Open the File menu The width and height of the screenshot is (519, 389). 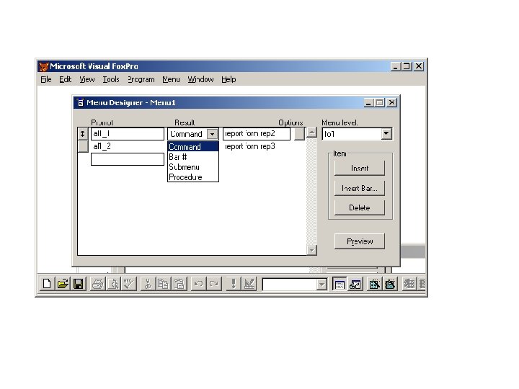point(46,79)
